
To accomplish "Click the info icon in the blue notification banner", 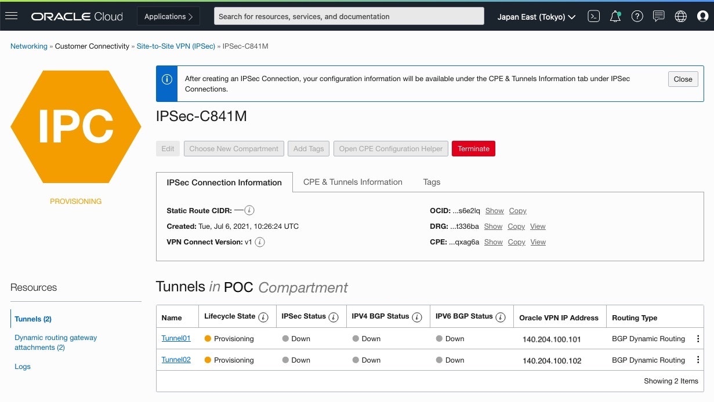I will click(x=167, y=79).
